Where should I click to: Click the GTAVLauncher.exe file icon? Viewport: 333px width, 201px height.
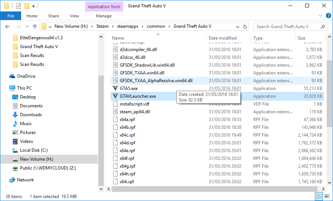[x=115, y=96]
